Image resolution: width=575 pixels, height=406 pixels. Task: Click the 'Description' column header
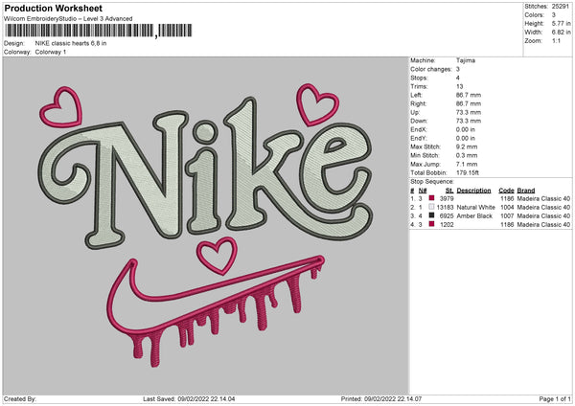coord(473,191)
